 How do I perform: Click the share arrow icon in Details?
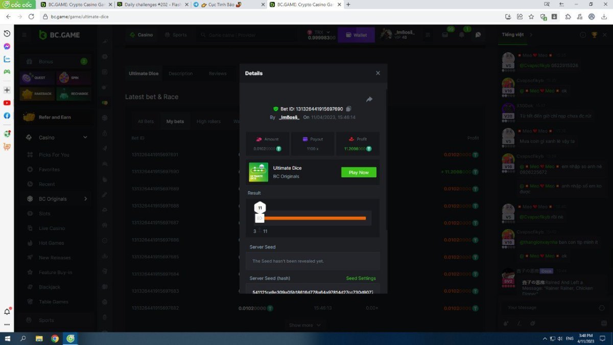(x=369, y=100)
